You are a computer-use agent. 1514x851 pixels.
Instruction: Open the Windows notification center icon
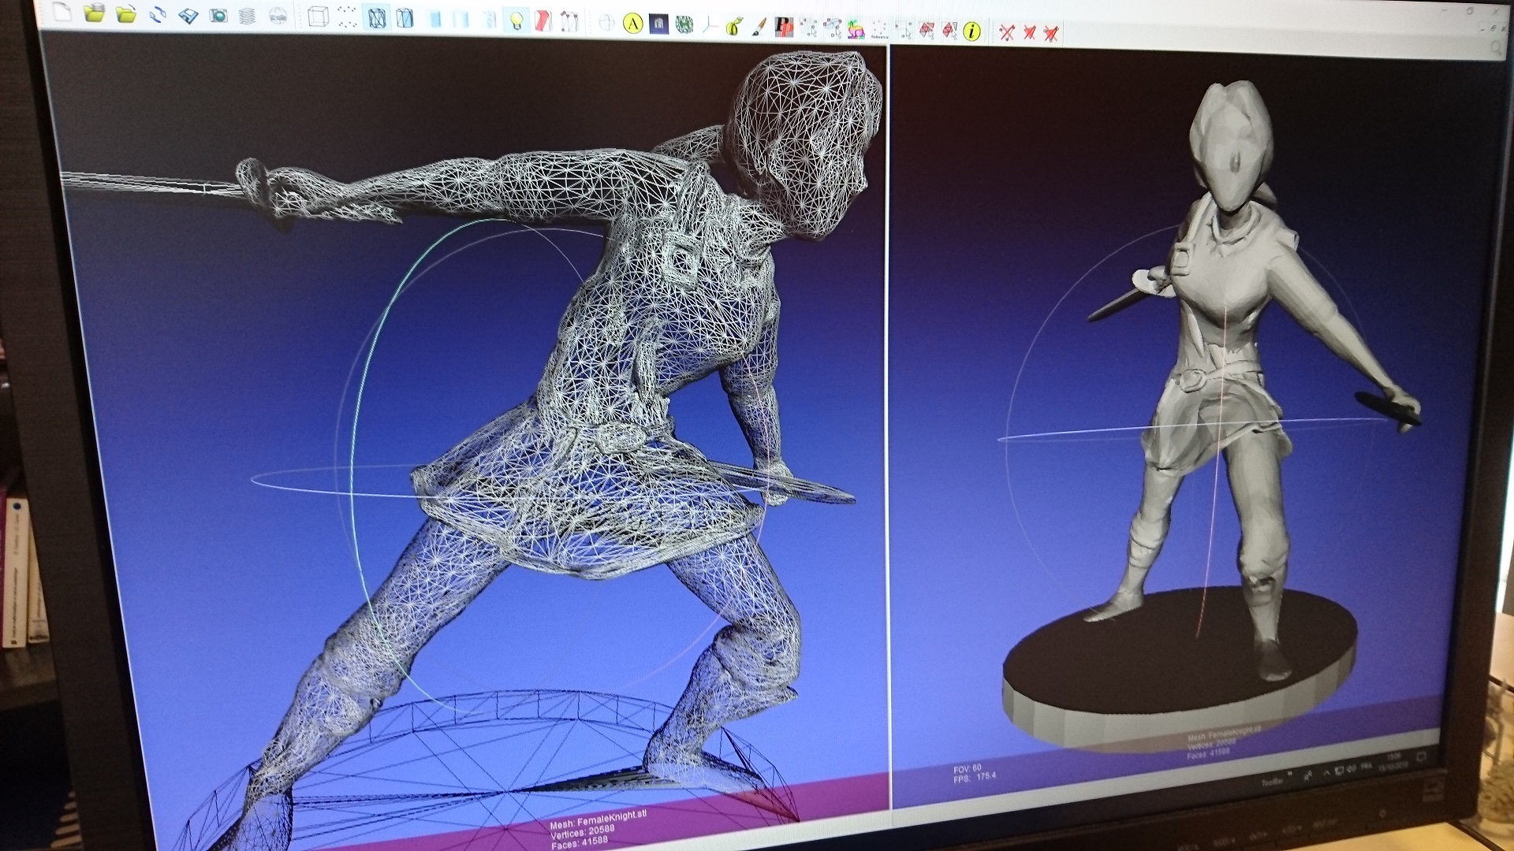1422,757
